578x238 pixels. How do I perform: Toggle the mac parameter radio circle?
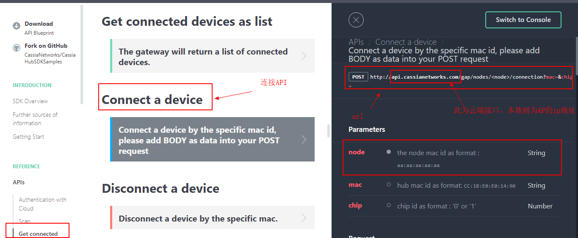pyautogui.click(x=389, y=185)
